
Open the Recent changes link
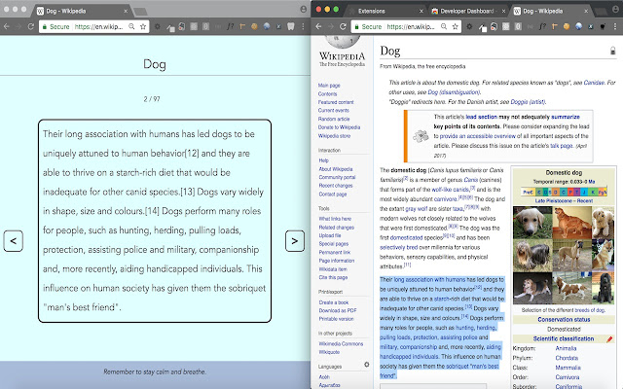[x=336, y=186]
